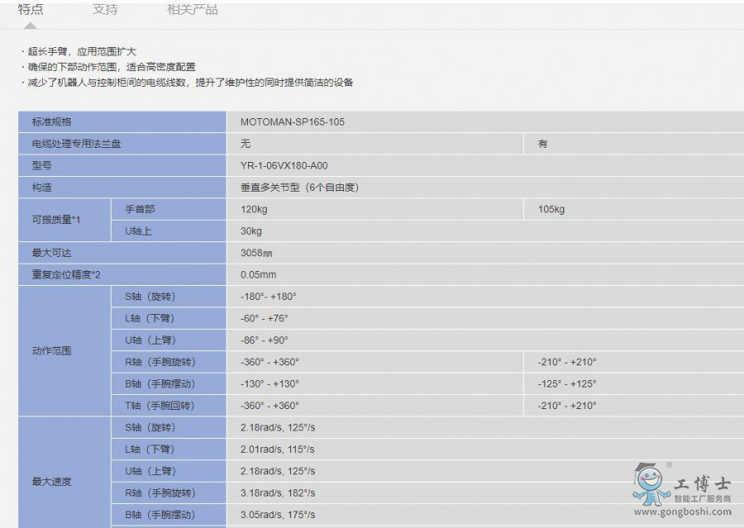
Task: Select the 3058mm reach value
Action: point(256,253)
